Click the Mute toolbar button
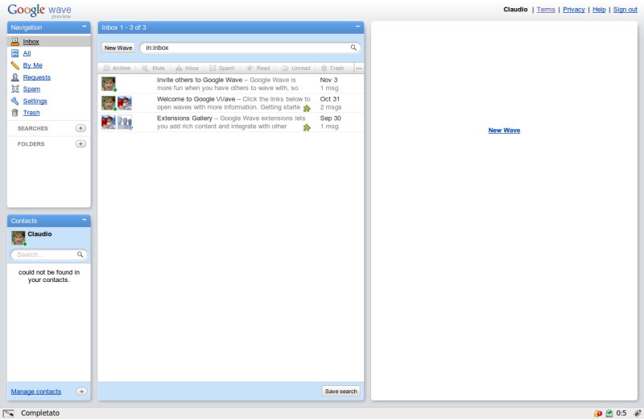This screenshot has width=644, height=419. click(153, 68)
